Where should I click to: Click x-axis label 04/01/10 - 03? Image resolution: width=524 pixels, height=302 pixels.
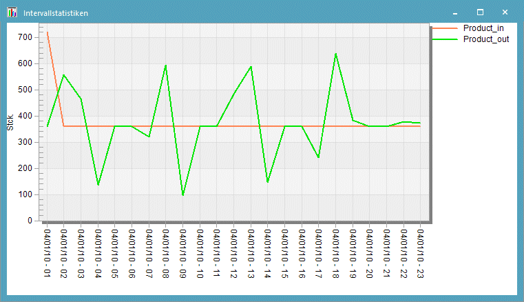click(x=81, y=254)
